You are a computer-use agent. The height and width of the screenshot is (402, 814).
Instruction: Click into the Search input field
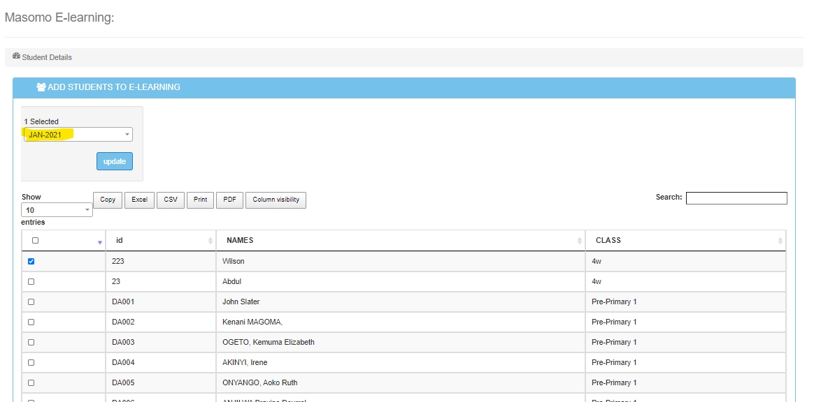pyautogui.click(x=736, y=198)
